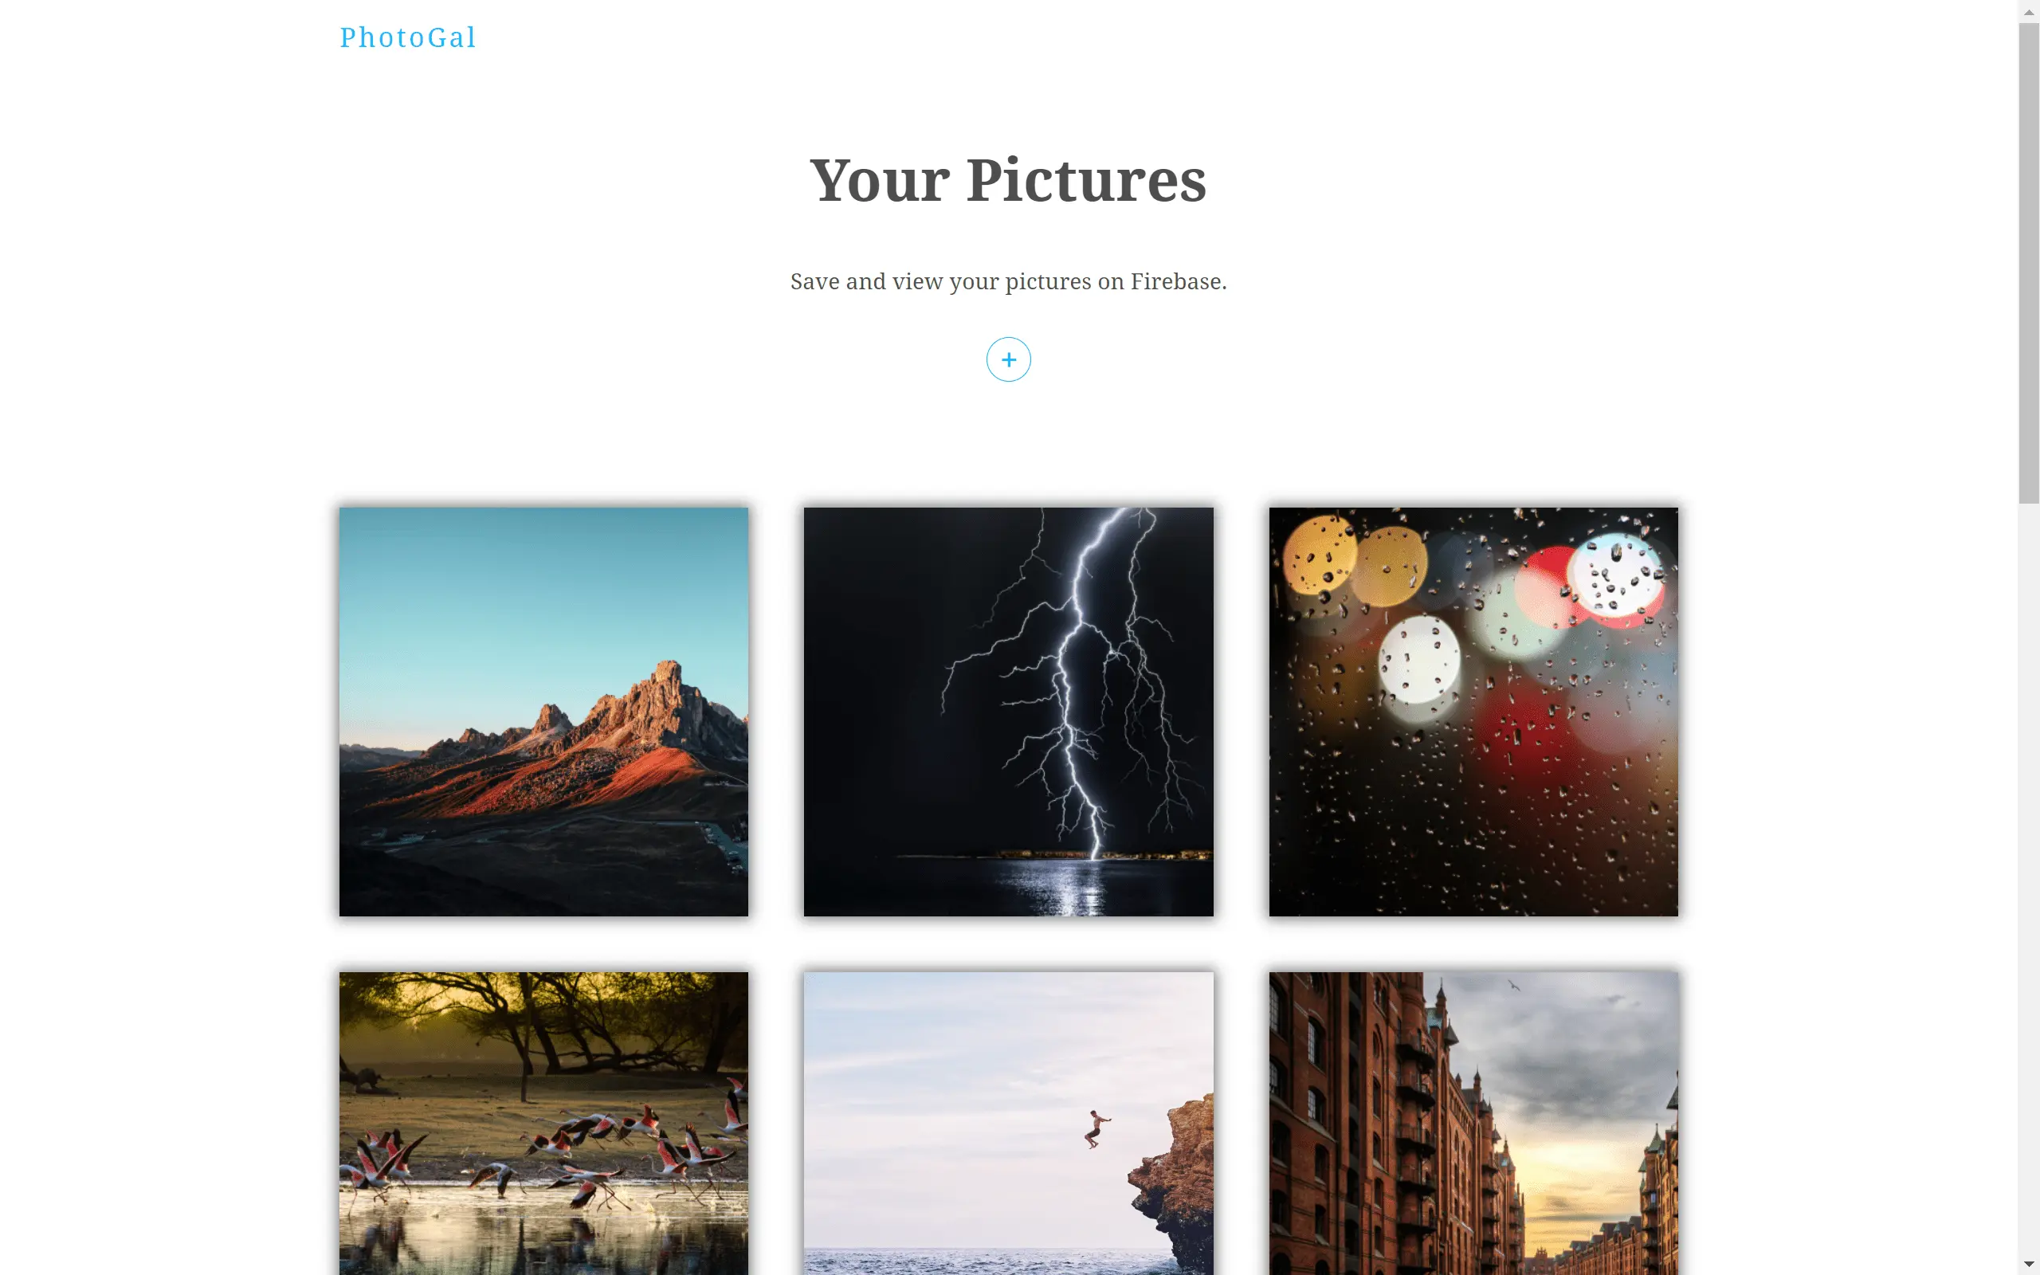Click the scrollbar down arrow
The width and height of the screenshot is (2040, 1275).
pos(2029,1265)
